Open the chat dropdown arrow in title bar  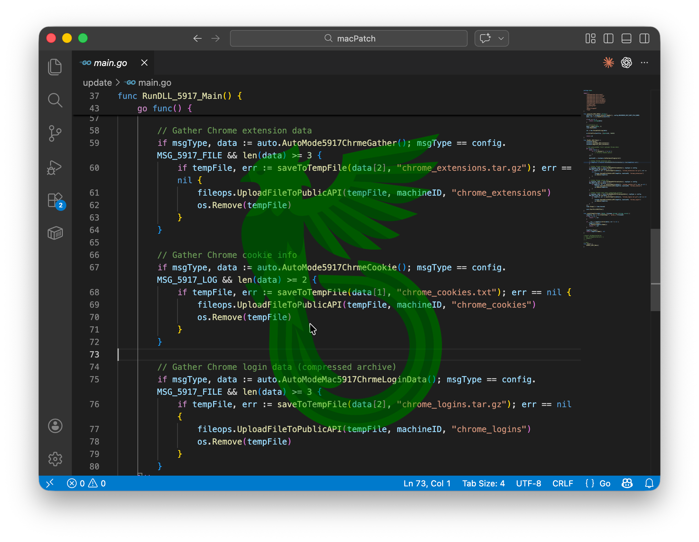(501, 38)
